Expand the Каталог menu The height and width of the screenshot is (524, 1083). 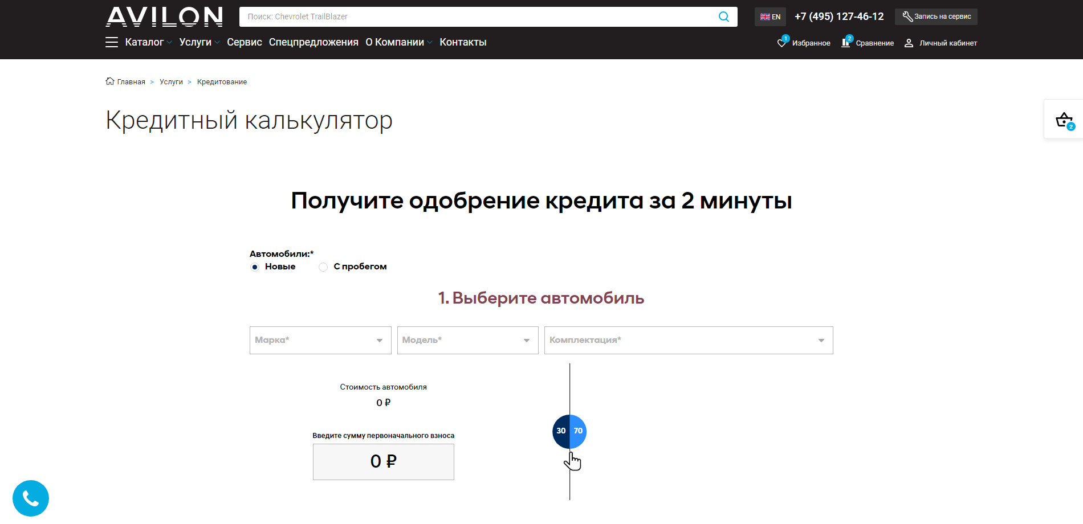click(x=148, y=42)
